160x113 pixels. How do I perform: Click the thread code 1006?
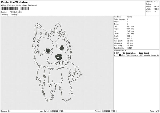click(141, 55)
